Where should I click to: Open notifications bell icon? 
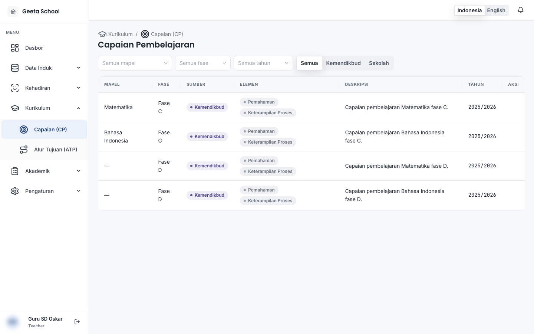[521, 10]
